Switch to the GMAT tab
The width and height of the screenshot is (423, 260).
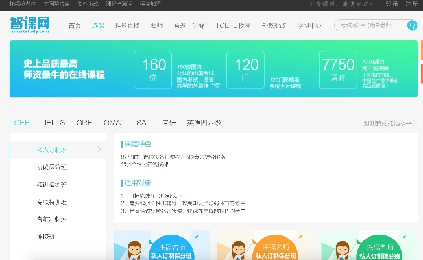point(114,123)
